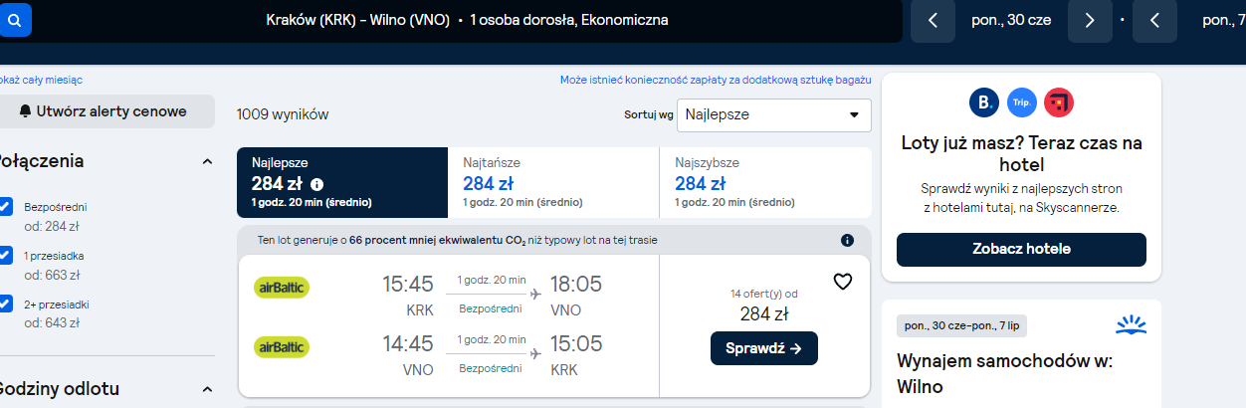Collapse the Połączenia filter section
The width and height of the screenshot is (1246, 408).
point(207,161)
